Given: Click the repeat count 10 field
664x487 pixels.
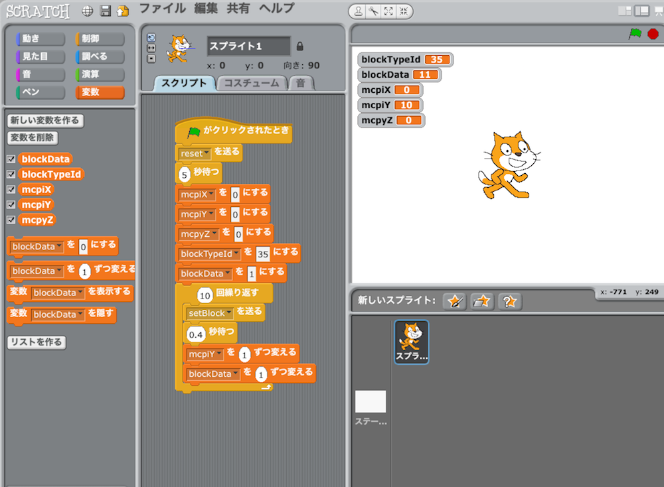Looking at the screenshot, I should click(x=205, y=295).
